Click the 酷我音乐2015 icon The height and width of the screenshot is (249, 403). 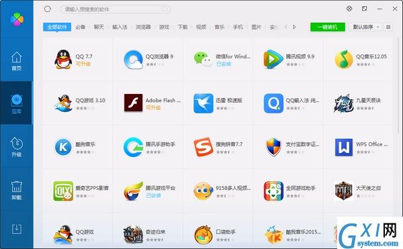click(x=273, y=235)
